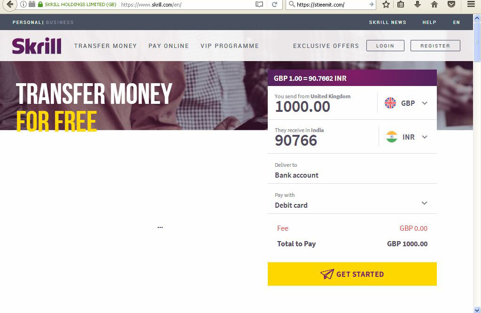
Task: Click the Skrill logo
Action: tap(37, 46)
